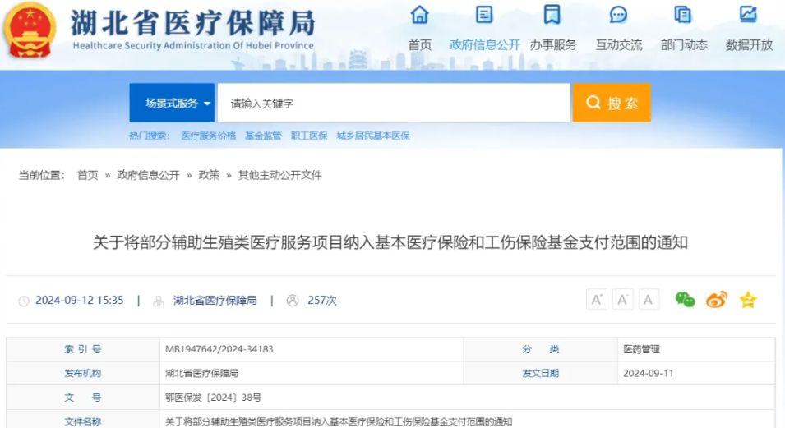The image size is (785, 428).
Task: Open the 基金监管 hot search link
Action: [x=263, y=136]
